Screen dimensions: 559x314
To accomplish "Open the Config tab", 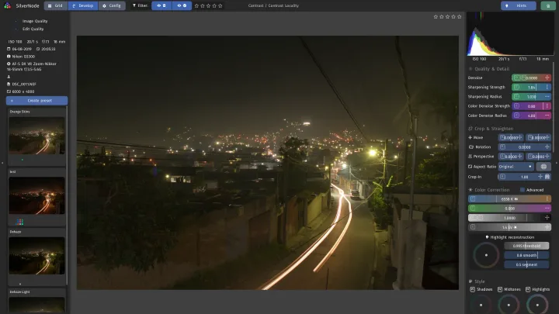I will point(112,5).
